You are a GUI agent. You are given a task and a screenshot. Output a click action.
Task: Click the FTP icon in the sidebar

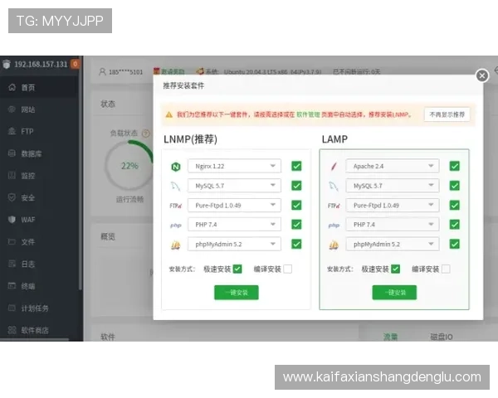[x=12, y=131]
